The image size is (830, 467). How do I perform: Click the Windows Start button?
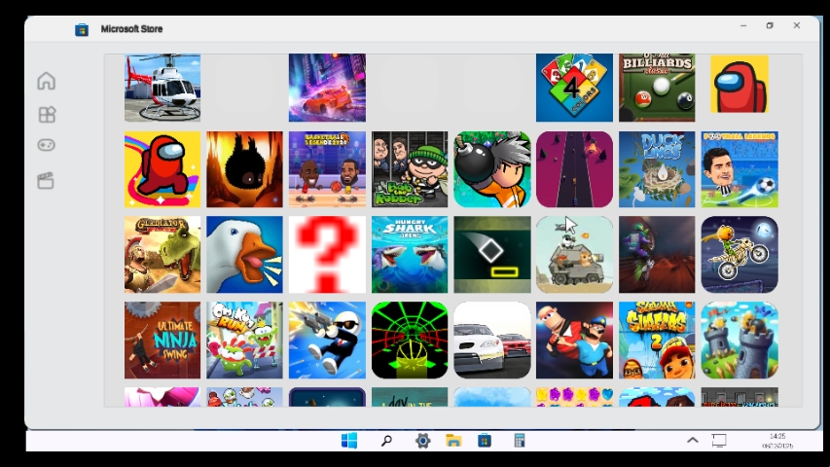tap(349, 441)
